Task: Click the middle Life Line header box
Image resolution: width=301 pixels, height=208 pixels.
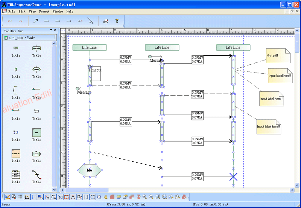Action: click(162, 47)
